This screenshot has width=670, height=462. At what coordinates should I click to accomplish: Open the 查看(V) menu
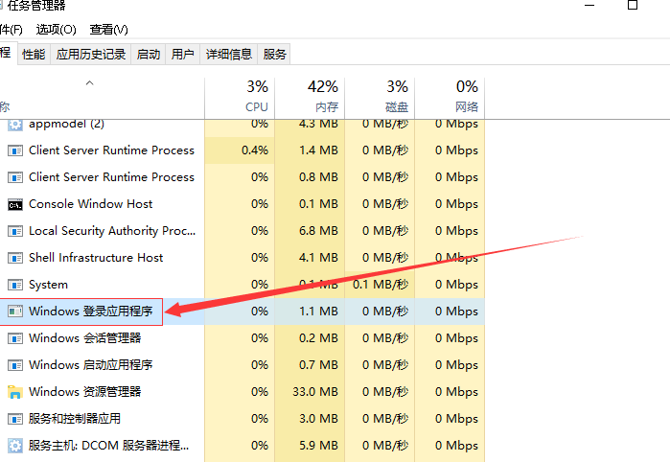tap(108, 30)
